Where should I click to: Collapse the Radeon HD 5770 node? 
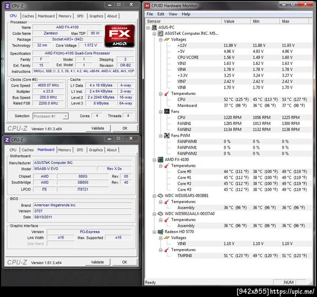pyautogui.click(x=154, y=232)
